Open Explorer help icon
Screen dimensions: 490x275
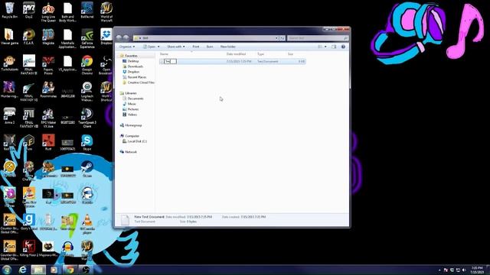coord(343,47)
